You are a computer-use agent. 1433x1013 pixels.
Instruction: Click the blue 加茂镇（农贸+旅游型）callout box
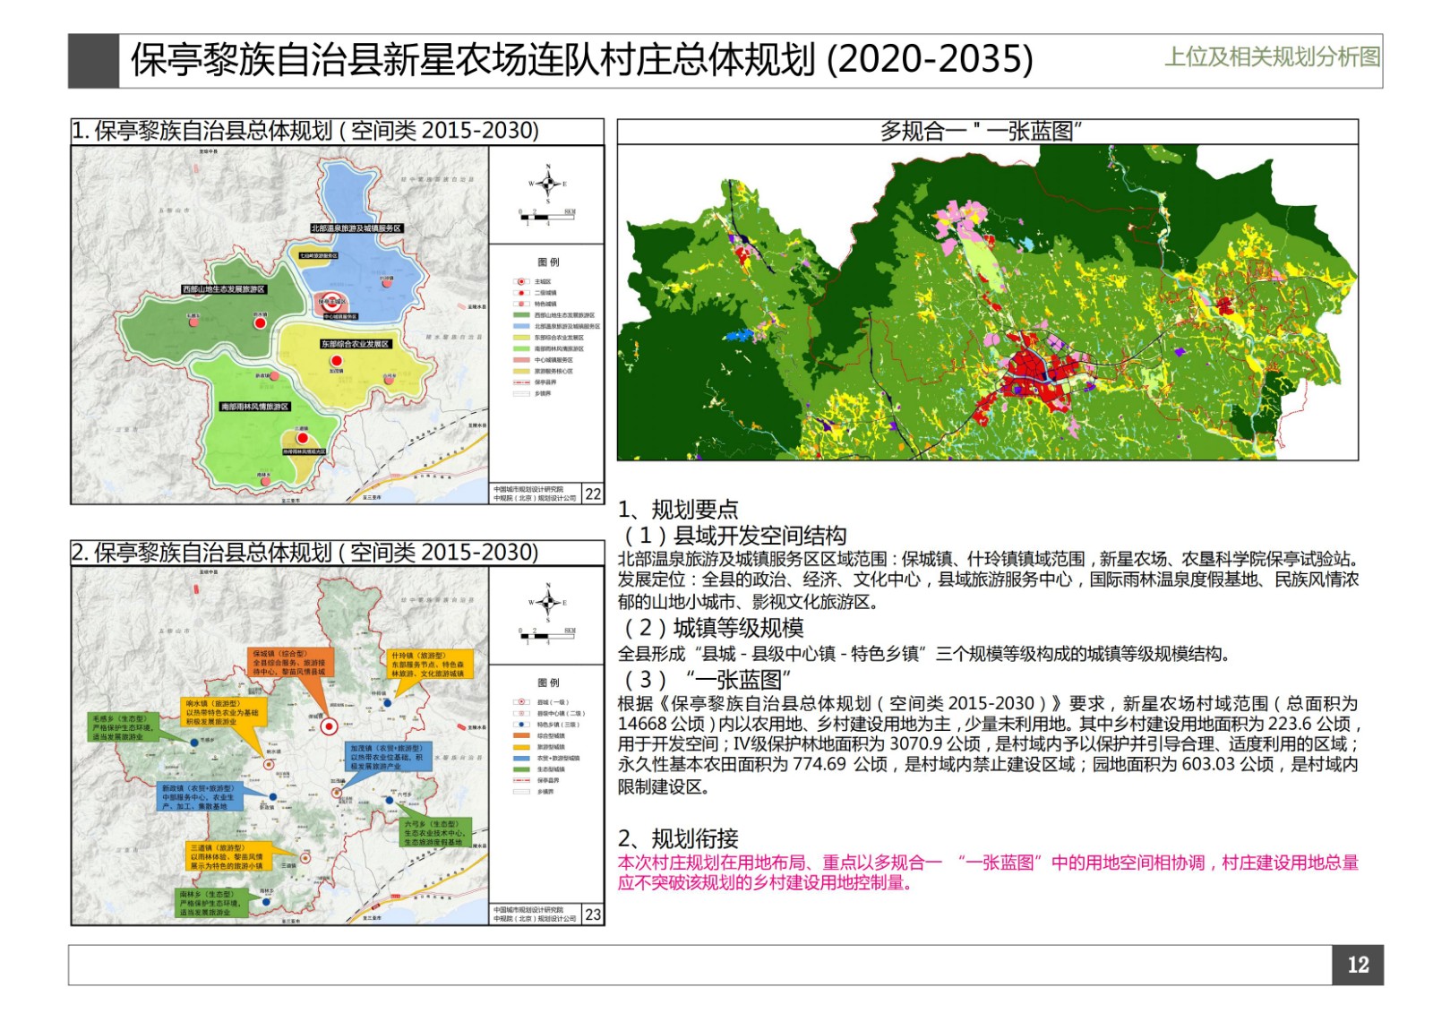point(390,757)
